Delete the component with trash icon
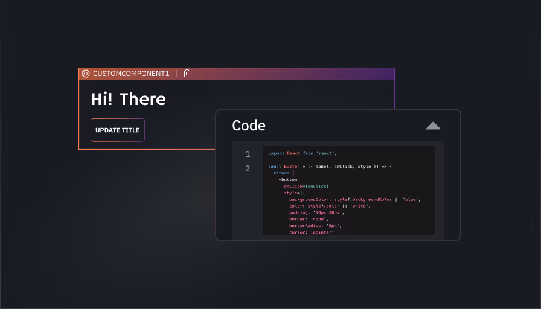This screenshot has width=541, height=309. (187, 74)
